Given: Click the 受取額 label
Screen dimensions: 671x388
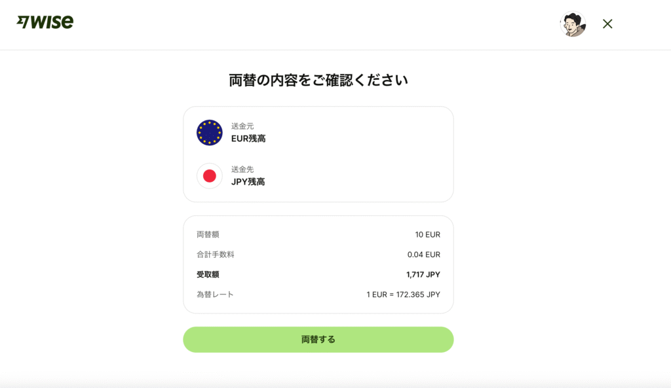Looking at the screenshot, I should click(x=208, y=275).
